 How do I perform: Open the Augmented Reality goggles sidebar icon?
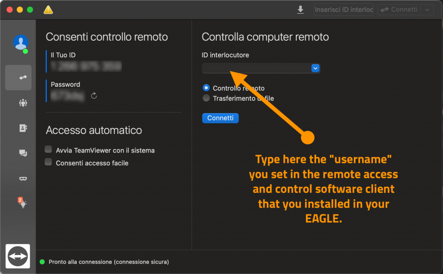click(x=22, y=178)
